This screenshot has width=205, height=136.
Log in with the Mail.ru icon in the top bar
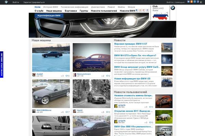click(x=195, y=2)
